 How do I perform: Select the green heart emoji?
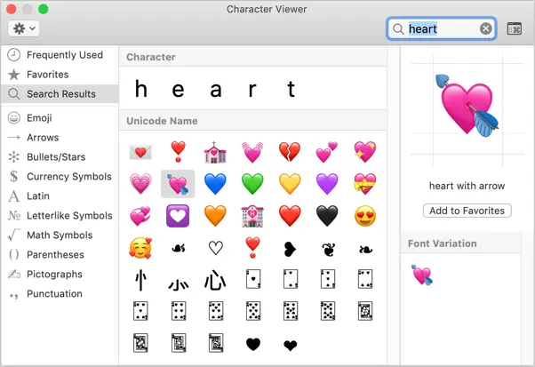(x=252, y=183)
